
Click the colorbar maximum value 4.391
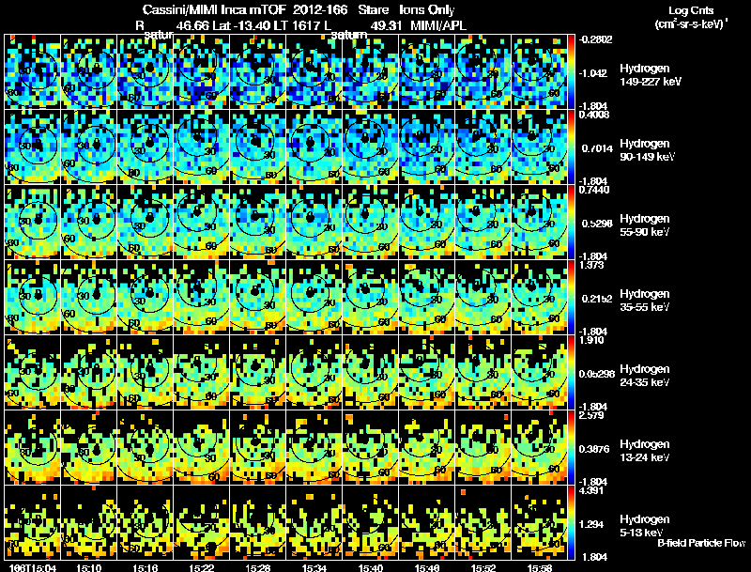(x=591, y=490)
